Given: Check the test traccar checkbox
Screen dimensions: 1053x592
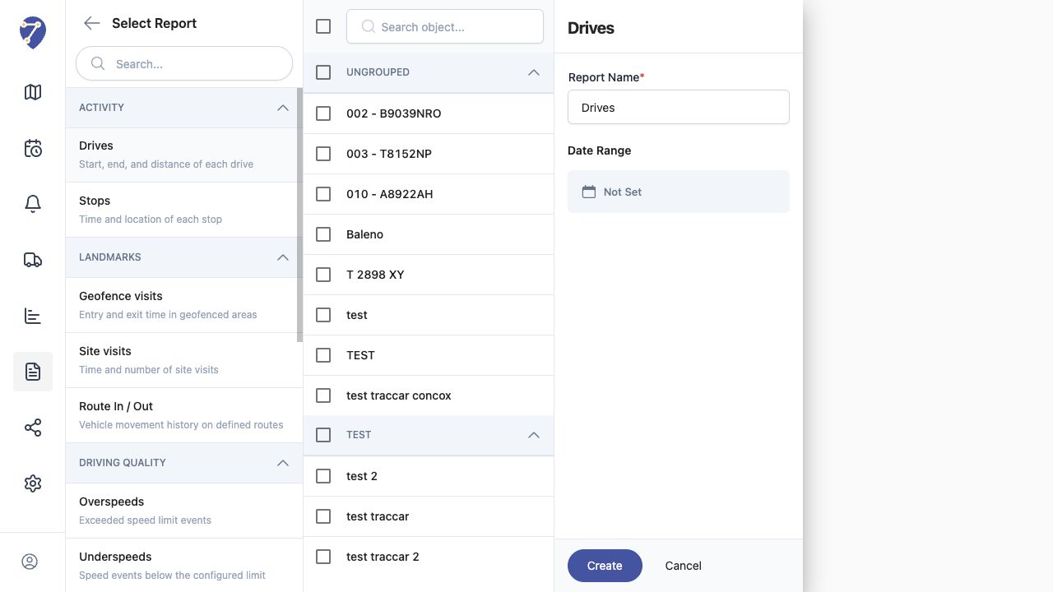Looking at the screenshot, I should point(323,516).
